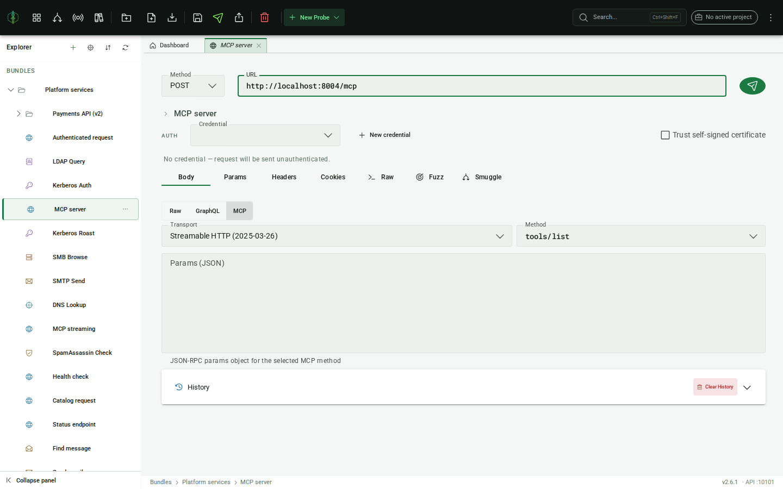Select the Params tab
783x489 pixels.
[x=235, y=177]
